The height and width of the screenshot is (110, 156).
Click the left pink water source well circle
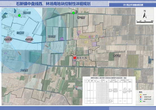[x=8, y=39]
